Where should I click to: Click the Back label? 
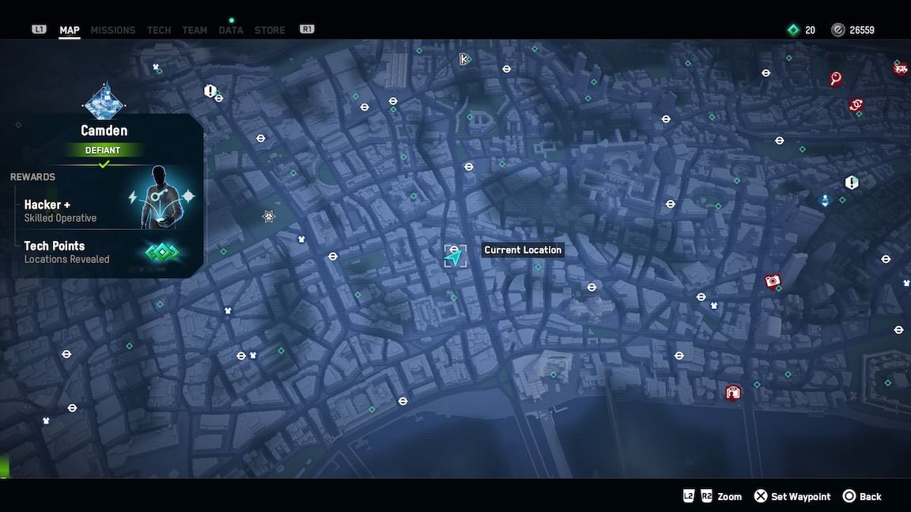point(871,497)
